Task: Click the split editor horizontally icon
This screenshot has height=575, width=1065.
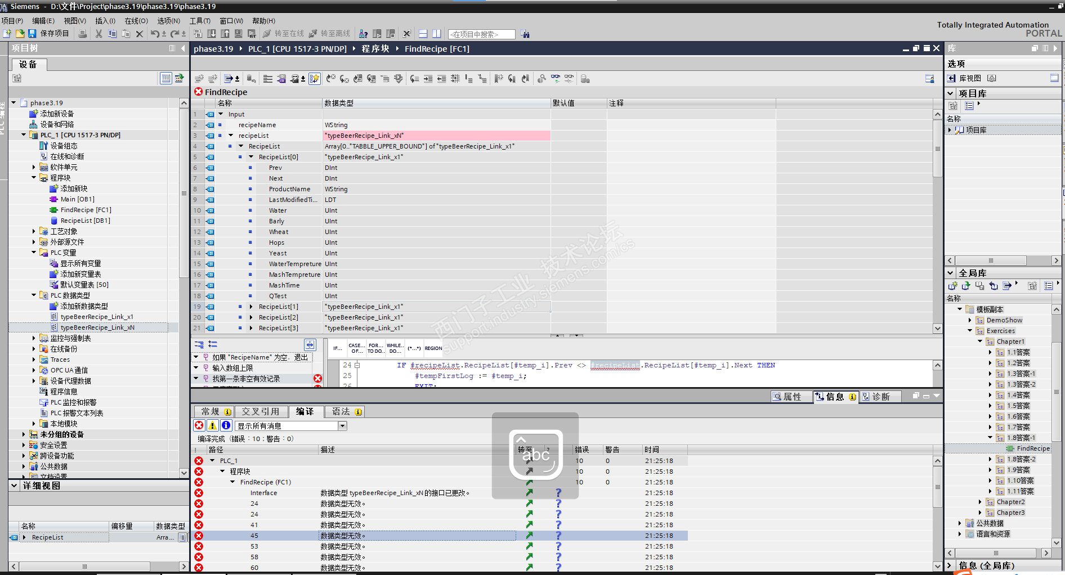Action: [x=423, y=34]
